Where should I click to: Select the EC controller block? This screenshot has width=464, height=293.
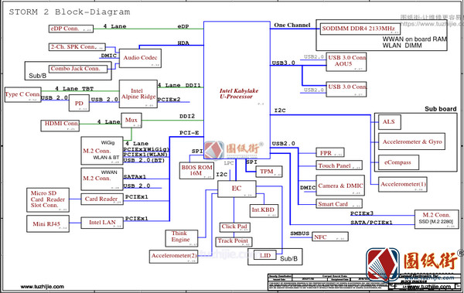[237, 189]
